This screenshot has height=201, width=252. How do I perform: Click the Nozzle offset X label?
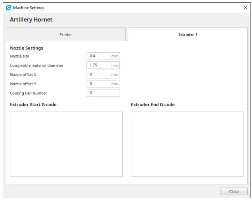tap(23, 75)
